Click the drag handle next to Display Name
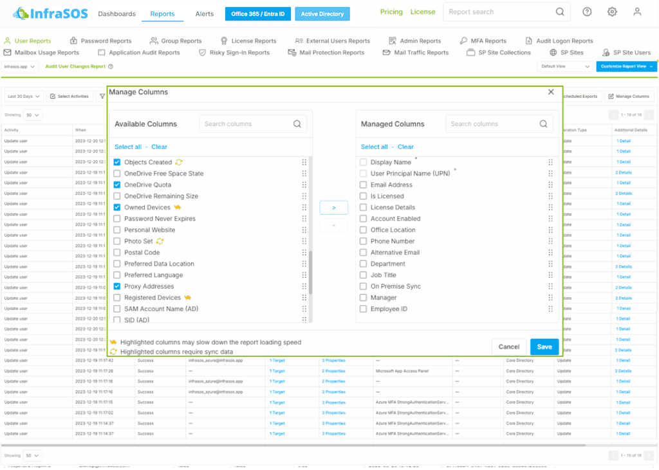This screenshot has height=470, width=659. 550,163
